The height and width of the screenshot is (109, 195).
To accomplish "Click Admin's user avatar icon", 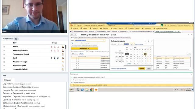I will (x=63, y=47).
